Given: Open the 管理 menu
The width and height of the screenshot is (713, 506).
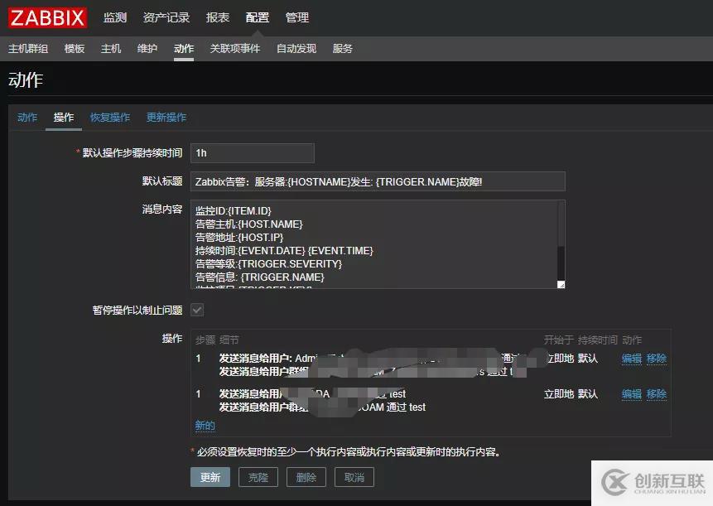Looking at the screenshot, I should pyautogui.click(x=296, y=17).
